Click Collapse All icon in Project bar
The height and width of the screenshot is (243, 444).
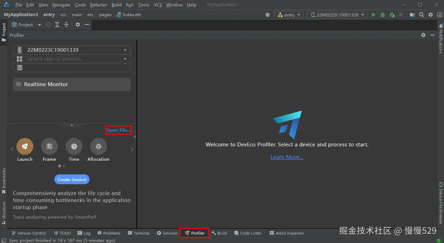click(x=66, y=25)
